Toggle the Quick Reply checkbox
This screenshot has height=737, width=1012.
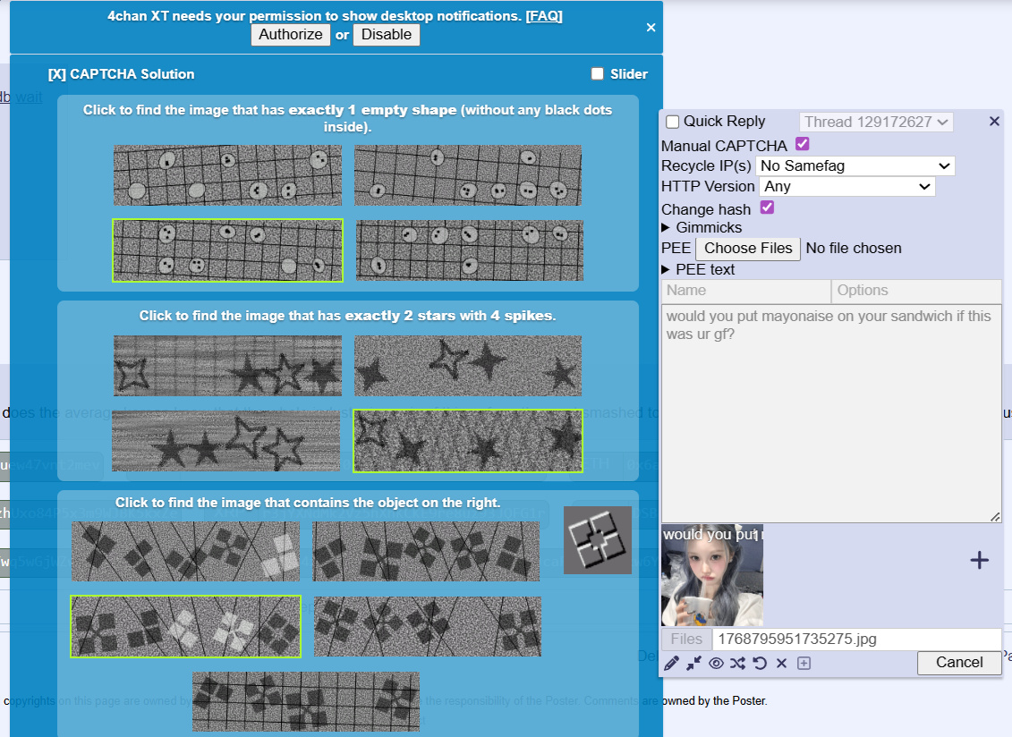point(673,122)
